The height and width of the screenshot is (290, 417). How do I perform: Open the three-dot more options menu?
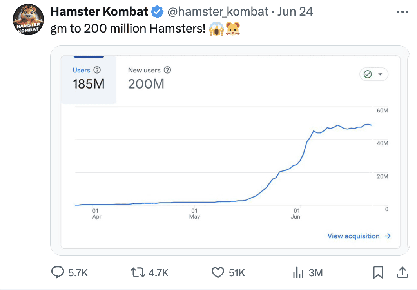[x=402, y=12]
